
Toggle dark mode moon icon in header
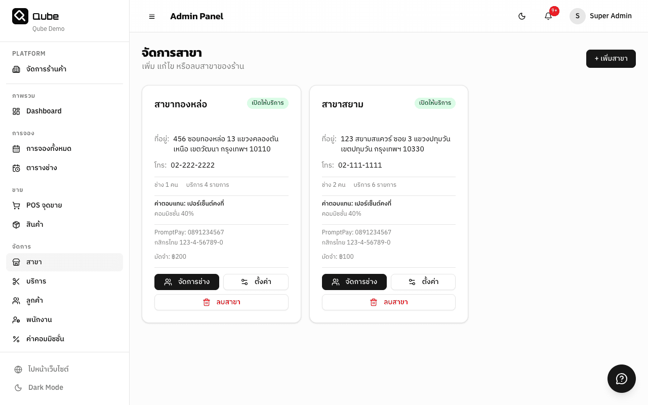(x=522, y=16)
